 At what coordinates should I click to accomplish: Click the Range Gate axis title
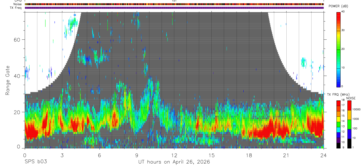click(7, 80)
